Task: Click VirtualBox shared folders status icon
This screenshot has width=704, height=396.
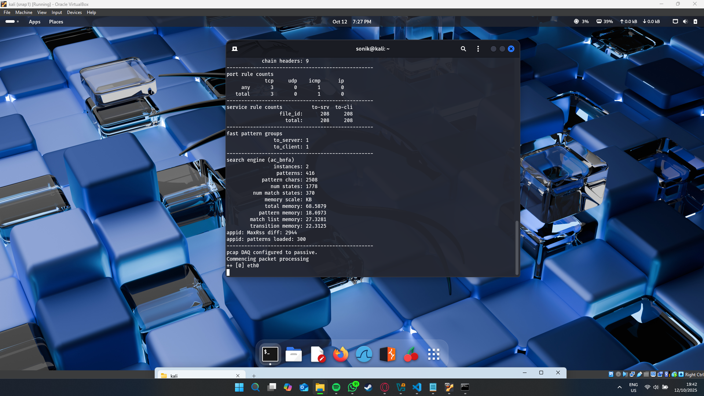Action: click(646, 374)
